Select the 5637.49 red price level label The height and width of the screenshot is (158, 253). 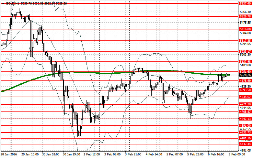(245, 3)
